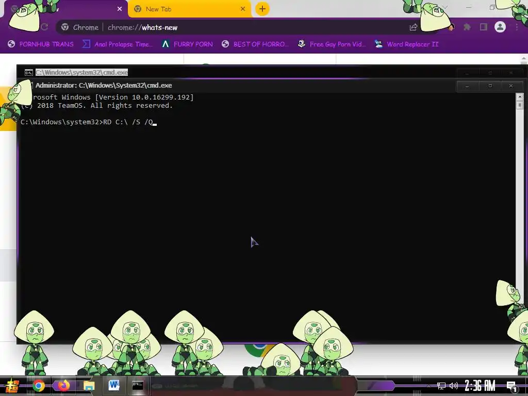
Task: Select the cmd console taskbar icon
Action: [138, 386]
